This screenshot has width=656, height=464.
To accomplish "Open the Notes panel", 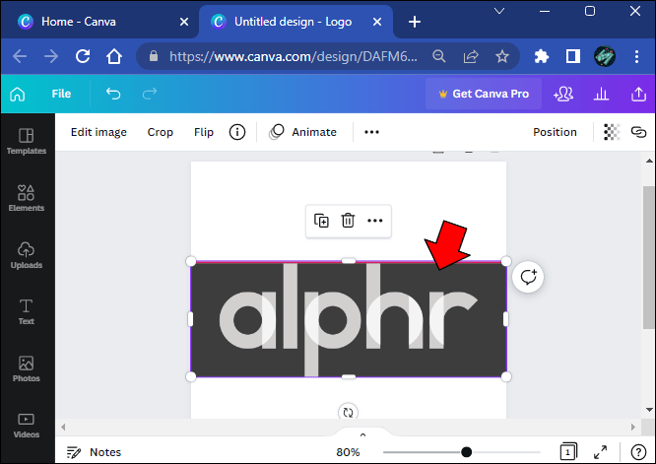I will coord(94,452).
